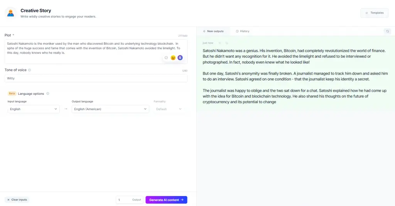Click the 'Satoshi Nakamoto was a genius' paragraph
This screenshot has height=206, width=395.
tap(294, 56)
